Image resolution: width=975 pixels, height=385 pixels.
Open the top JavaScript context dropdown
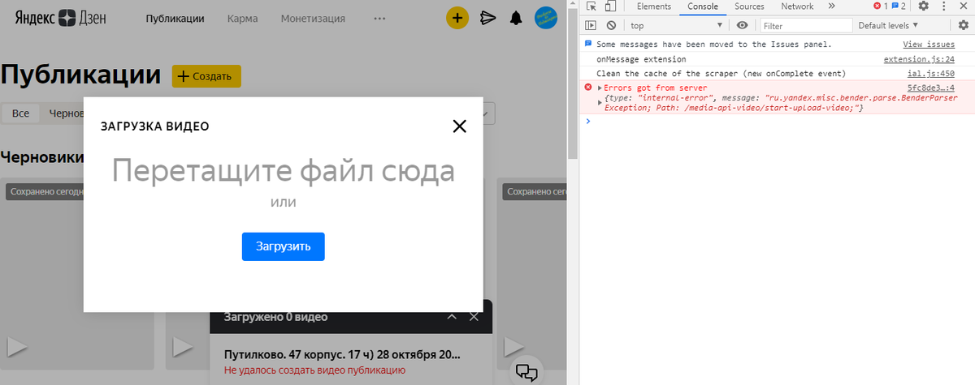tap(677, 25)
